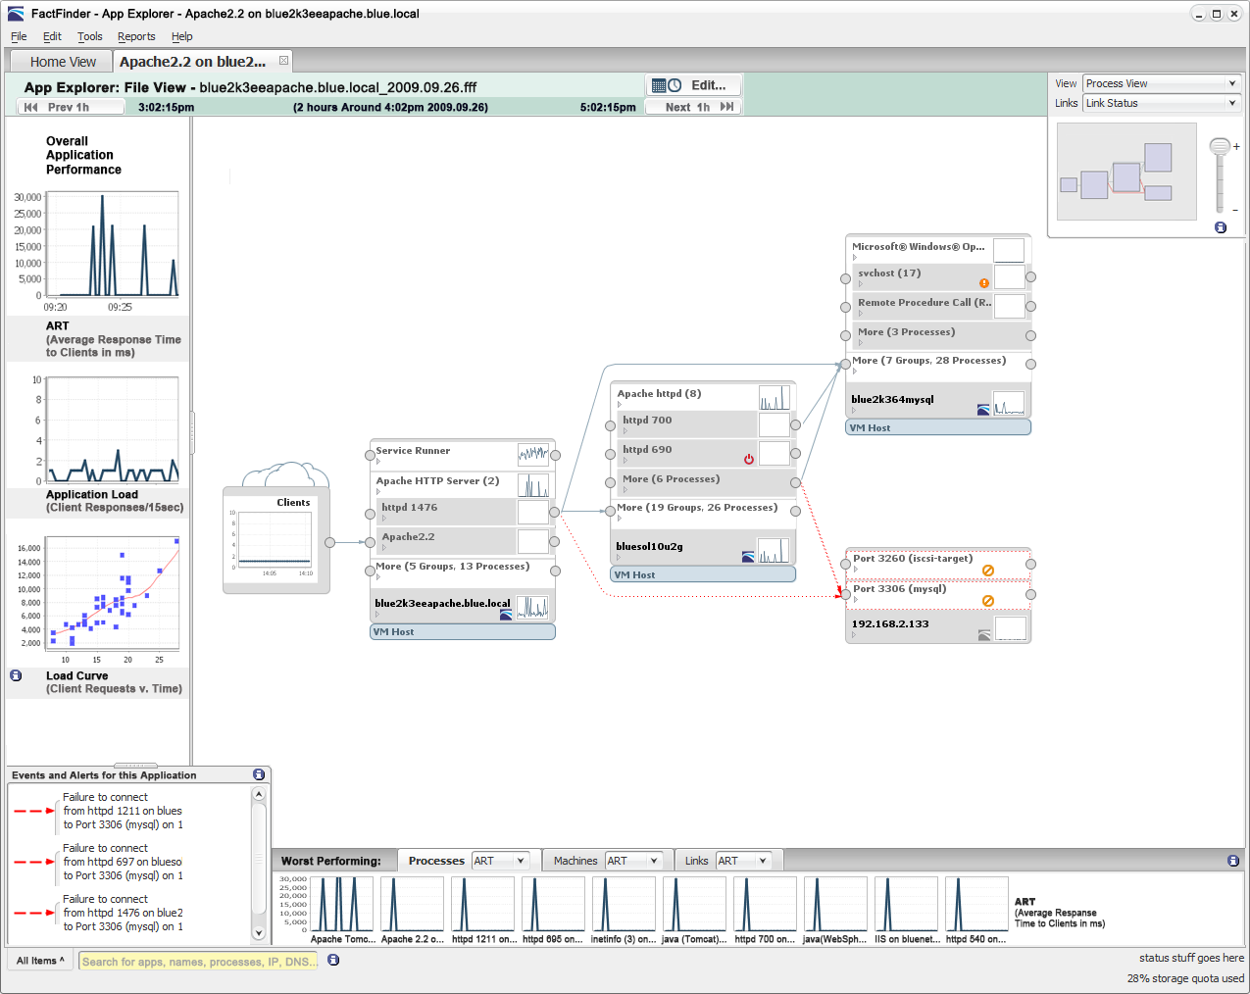Image resolution: width=1250 pixels, height=994 pixels.
Task: Click the Load Curve info icon
Action: (16, 675)
